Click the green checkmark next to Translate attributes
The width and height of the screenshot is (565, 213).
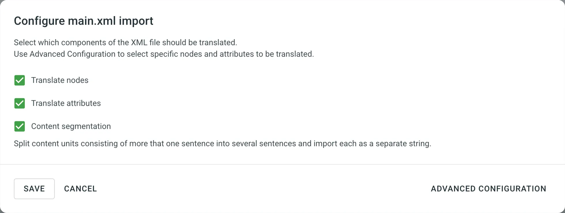pyautogui.click(x=19, y=103)
